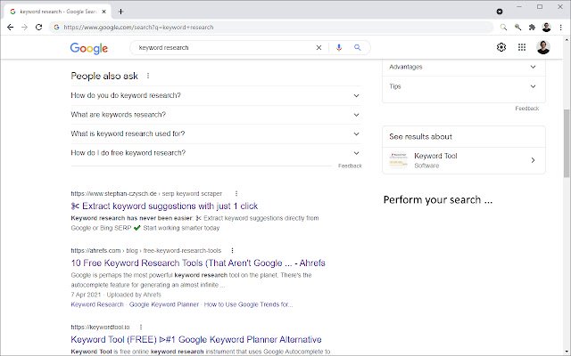Image resolution: width=571 pixels, height=356 pixels.
Task: Open the zoom magnifier icon in address bar
Action: (503, 28)
